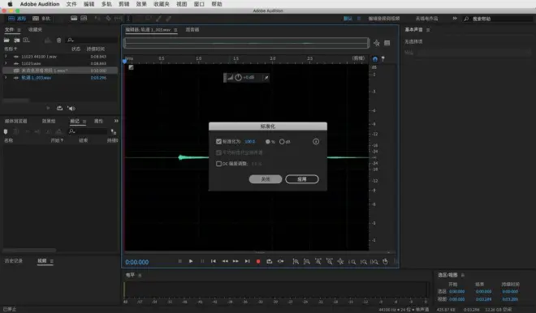Open the 效果 menu in menu bar
Viewport: 536px width, 313px height.
coord(141,4)
